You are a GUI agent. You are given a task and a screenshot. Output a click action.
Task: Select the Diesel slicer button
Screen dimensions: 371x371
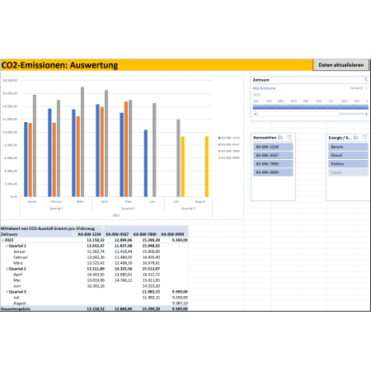pyautogui.click(x=348, y=155)
